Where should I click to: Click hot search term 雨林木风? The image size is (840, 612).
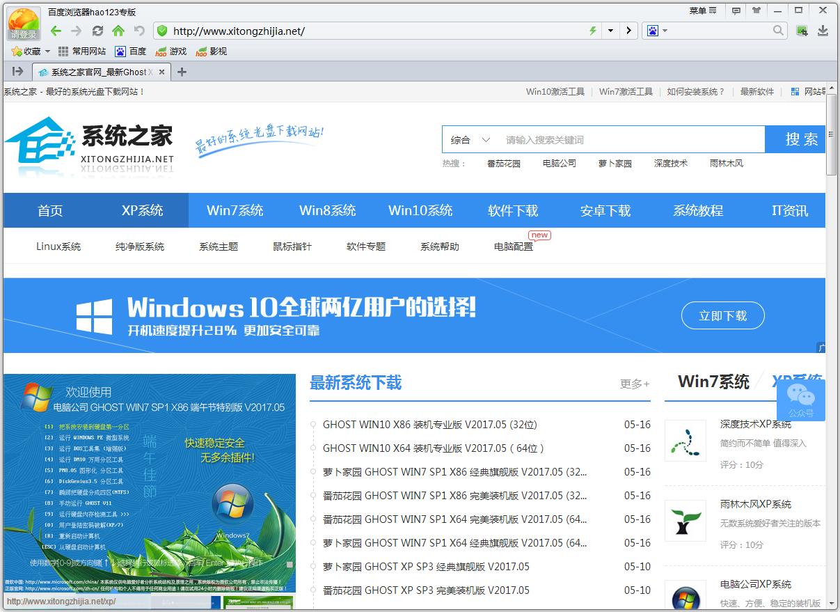[x=727, y=164]
